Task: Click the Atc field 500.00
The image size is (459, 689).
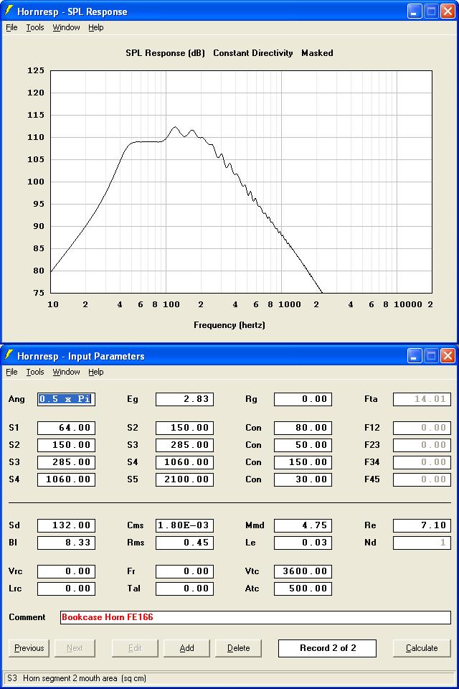Action: [303, 589]
